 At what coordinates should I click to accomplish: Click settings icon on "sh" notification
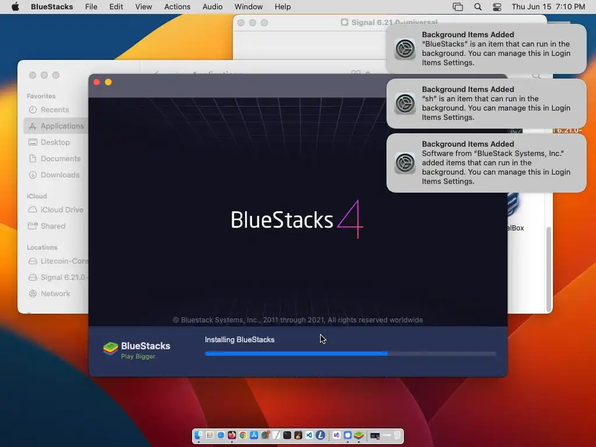[x=405, y=104]
